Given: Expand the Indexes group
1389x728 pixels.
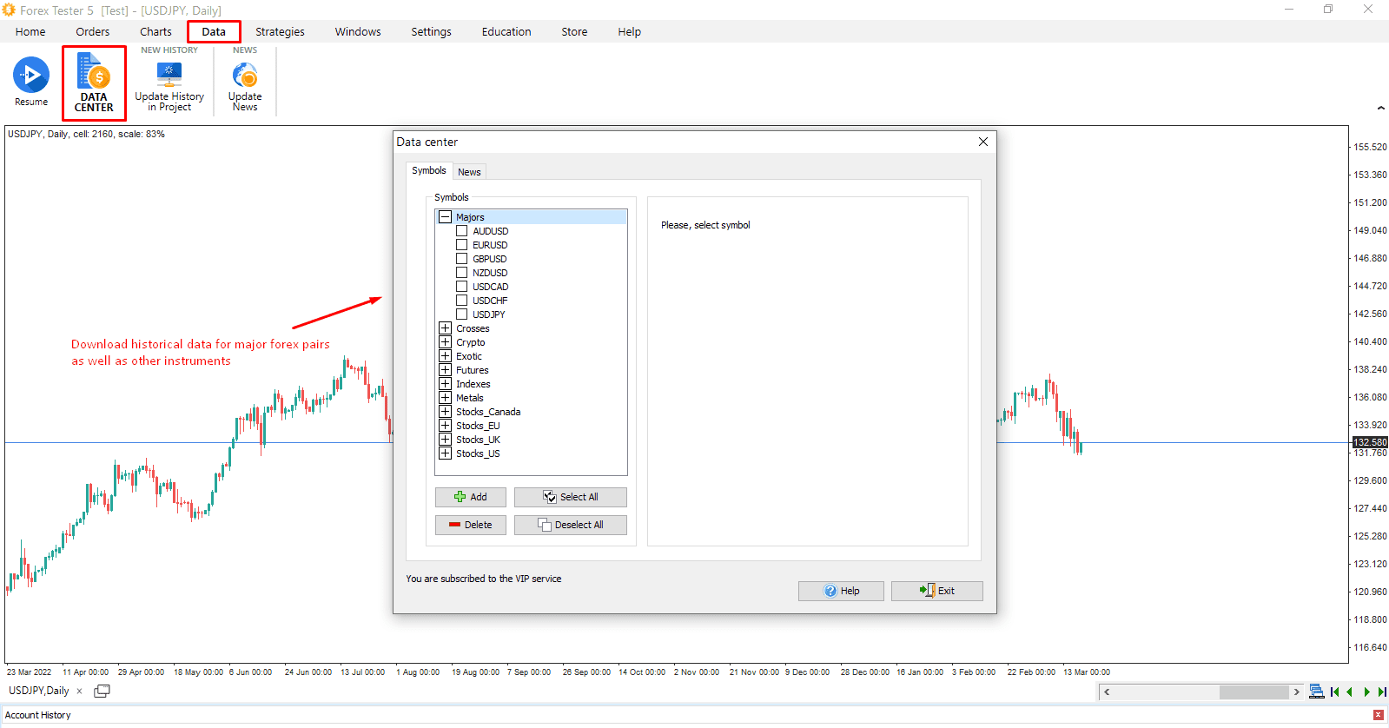Looking at the screenshot, I should pos(445,384).
